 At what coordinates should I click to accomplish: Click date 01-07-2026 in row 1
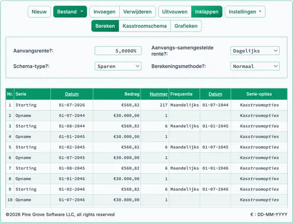72,105
